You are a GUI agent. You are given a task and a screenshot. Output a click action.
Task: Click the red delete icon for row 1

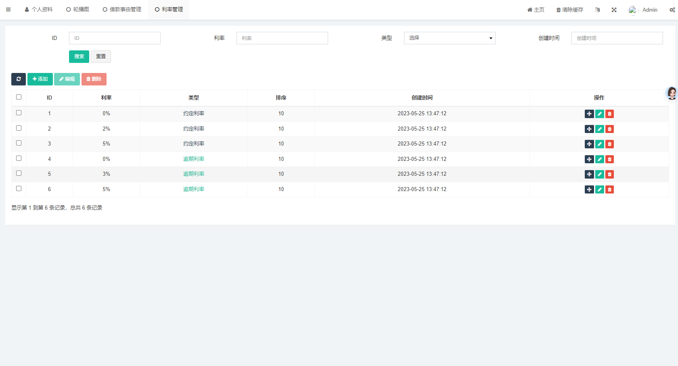coord(609,114)
